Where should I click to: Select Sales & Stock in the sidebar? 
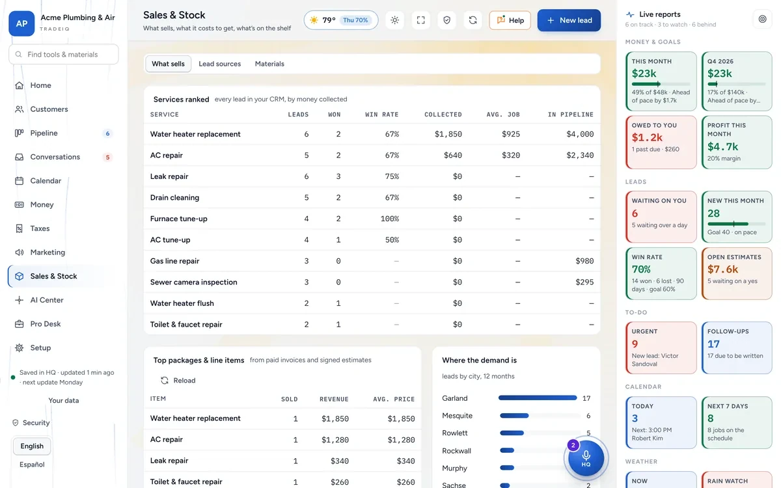63,277
